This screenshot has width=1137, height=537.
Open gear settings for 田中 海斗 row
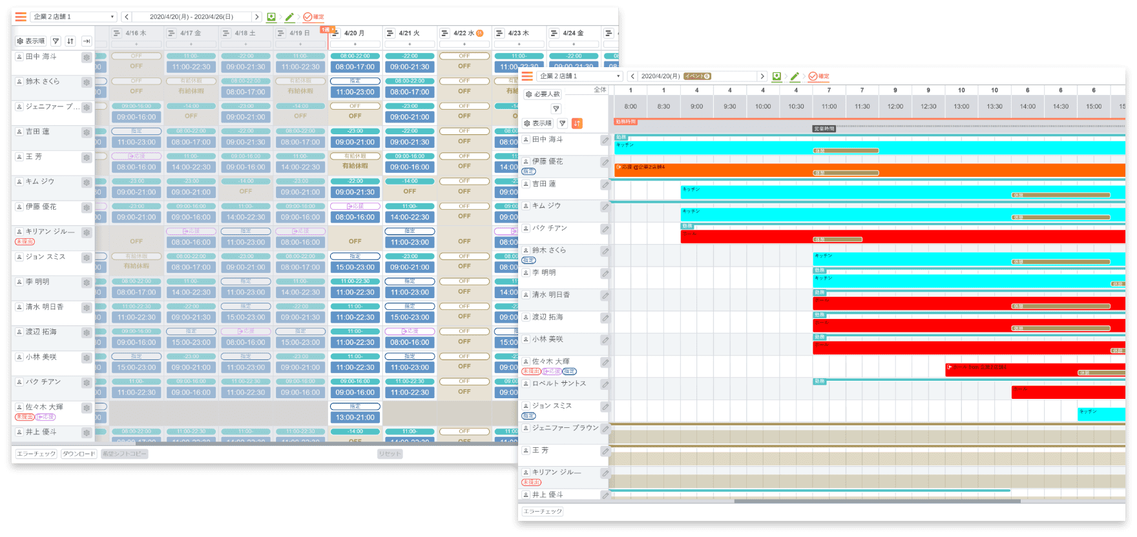click(86, 57)
